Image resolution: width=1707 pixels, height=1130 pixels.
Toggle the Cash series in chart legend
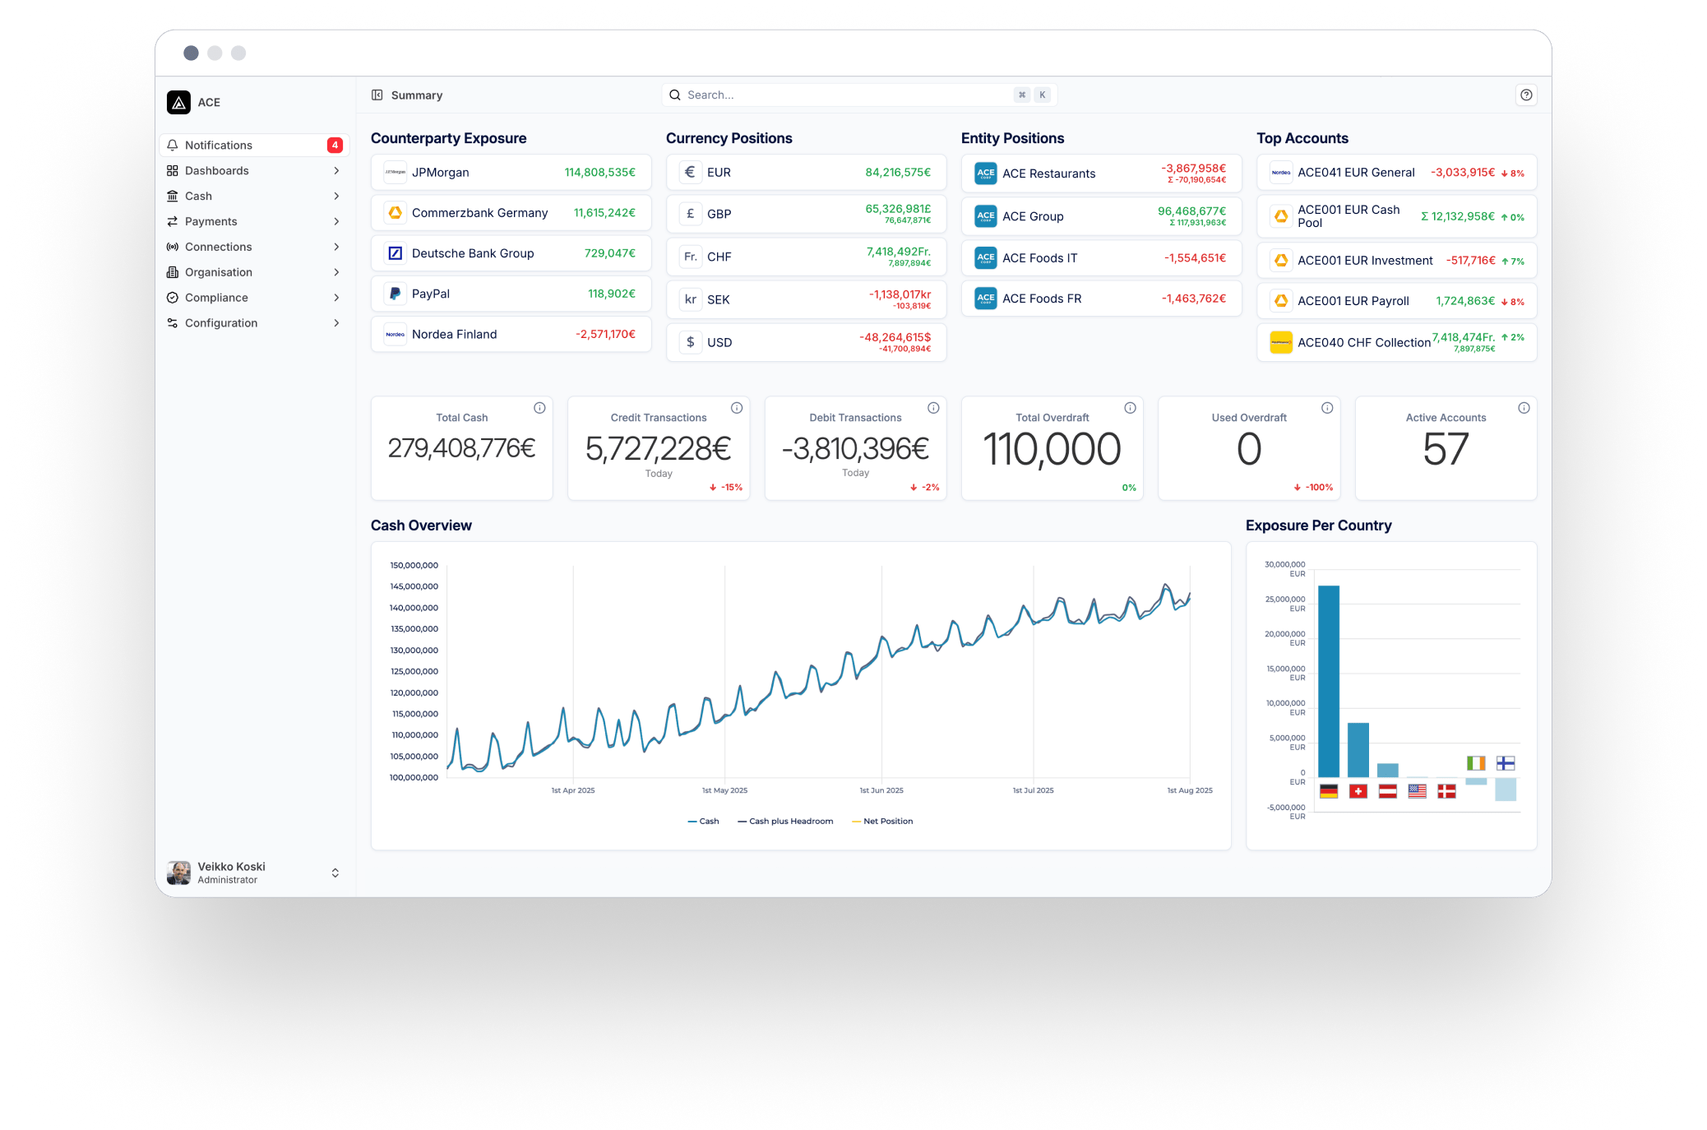pyautogui.click(x=704, y=821)
